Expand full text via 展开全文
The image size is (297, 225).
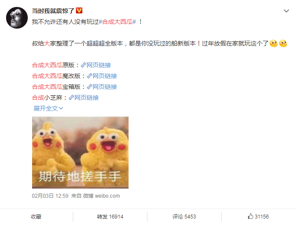tap(48, 108)
